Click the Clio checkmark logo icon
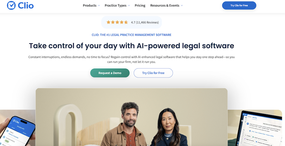This screenshot has height=146, width=285. click(x=11, y=5)
